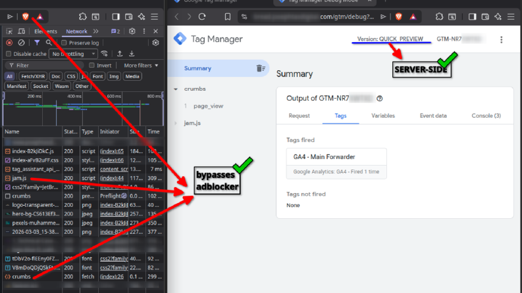Select the page_view event
The image size is (522, 293).
pyautogui.click(x=209, y=106)
